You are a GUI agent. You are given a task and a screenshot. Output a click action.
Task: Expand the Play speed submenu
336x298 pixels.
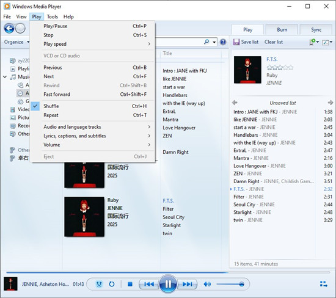(93, 44)
